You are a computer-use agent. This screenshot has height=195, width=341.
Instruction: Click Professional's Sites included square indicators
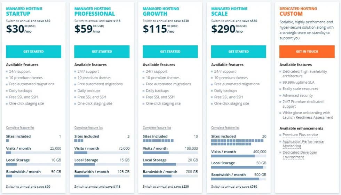[x=79, y=141]
